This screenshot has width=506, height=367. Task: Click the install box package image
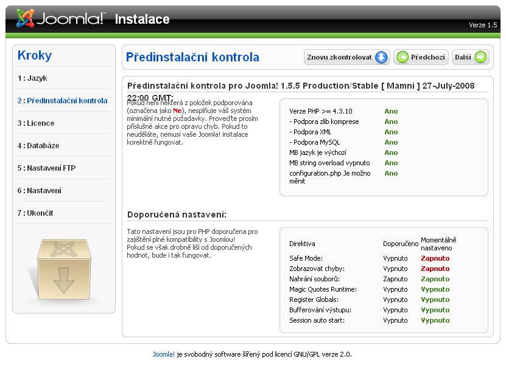[64, 270]
